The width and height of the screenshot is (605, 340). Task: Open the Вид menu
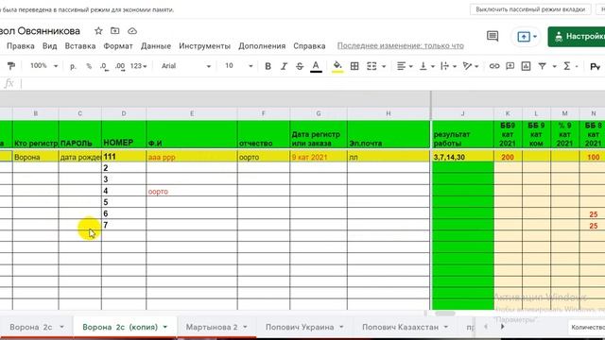click(x=49, y=46)
